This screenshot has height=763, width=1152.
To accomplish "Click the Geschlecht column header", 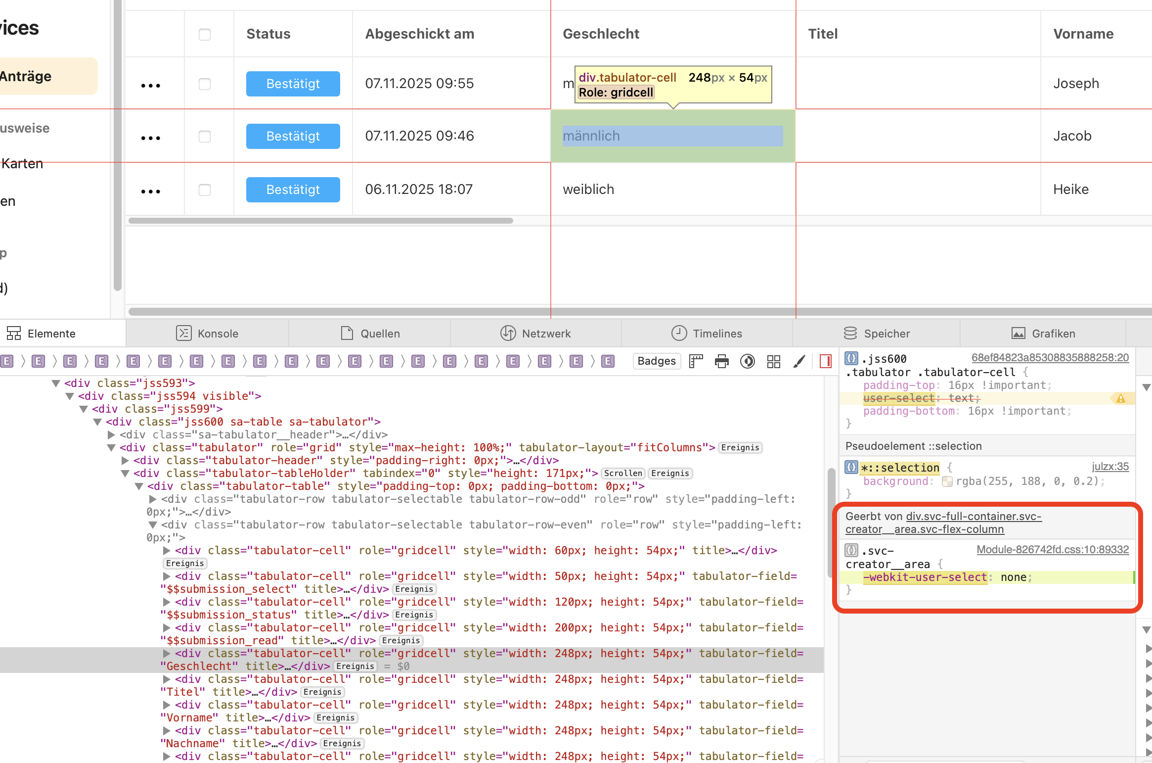I will 601,34.
